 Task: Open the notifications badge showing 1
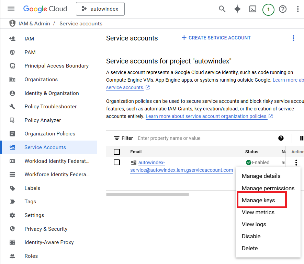268,9
